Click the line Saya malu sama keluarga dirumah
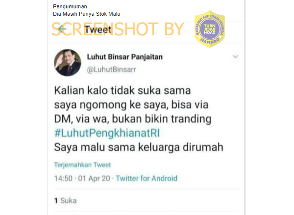Screen dimensions: 294x215 [139, 147]
